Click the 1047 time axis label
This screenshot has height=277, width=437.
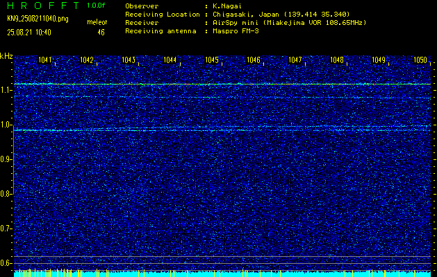pyautogui.click(x=295, y=60)
